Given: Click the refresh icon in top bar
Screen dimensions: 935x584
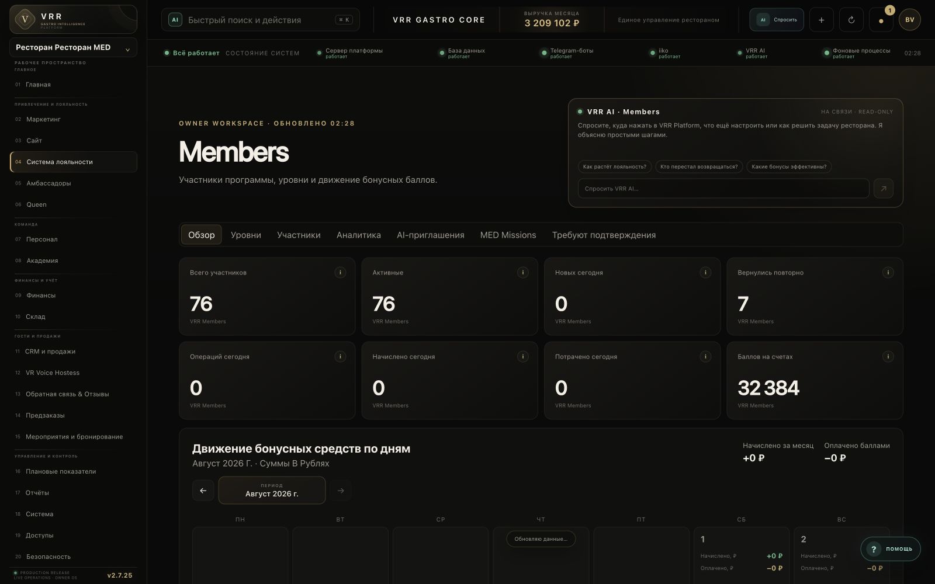Looking at the screenshot, I should pos(851,20).
